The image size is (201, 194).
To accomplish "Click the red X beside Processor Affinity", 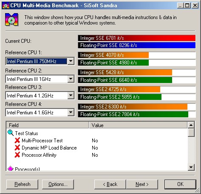I will [17, 155].
